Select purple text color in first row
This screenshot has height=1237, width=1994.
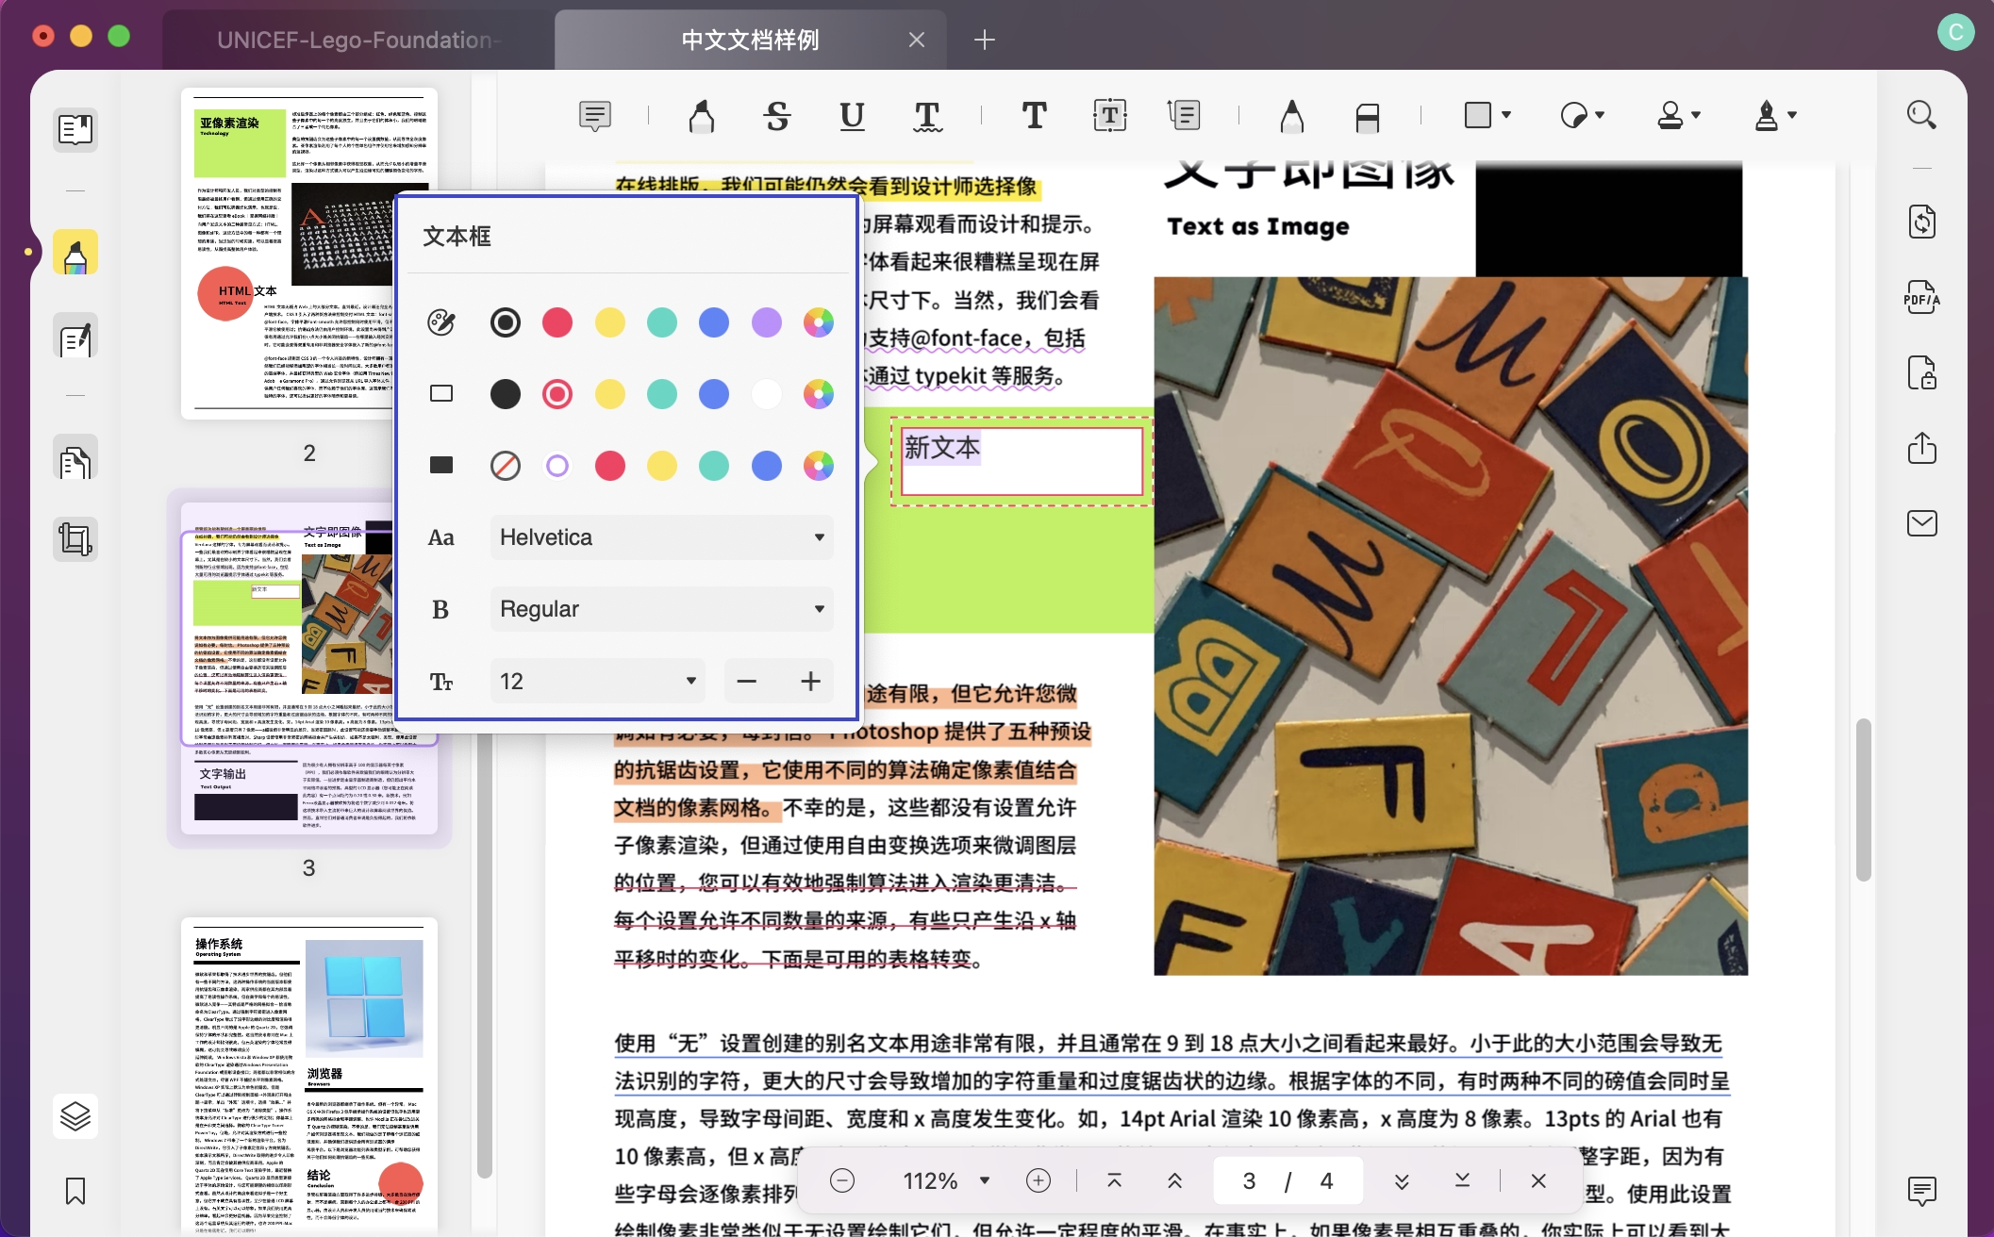point(766,322)
